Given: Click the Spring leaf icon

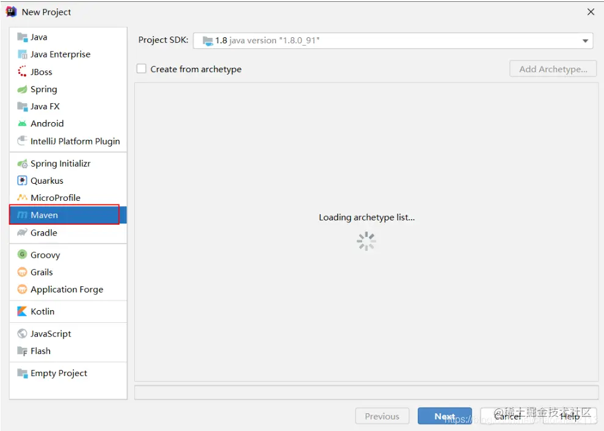Looking at the screenshot, I should coord(23,89).
